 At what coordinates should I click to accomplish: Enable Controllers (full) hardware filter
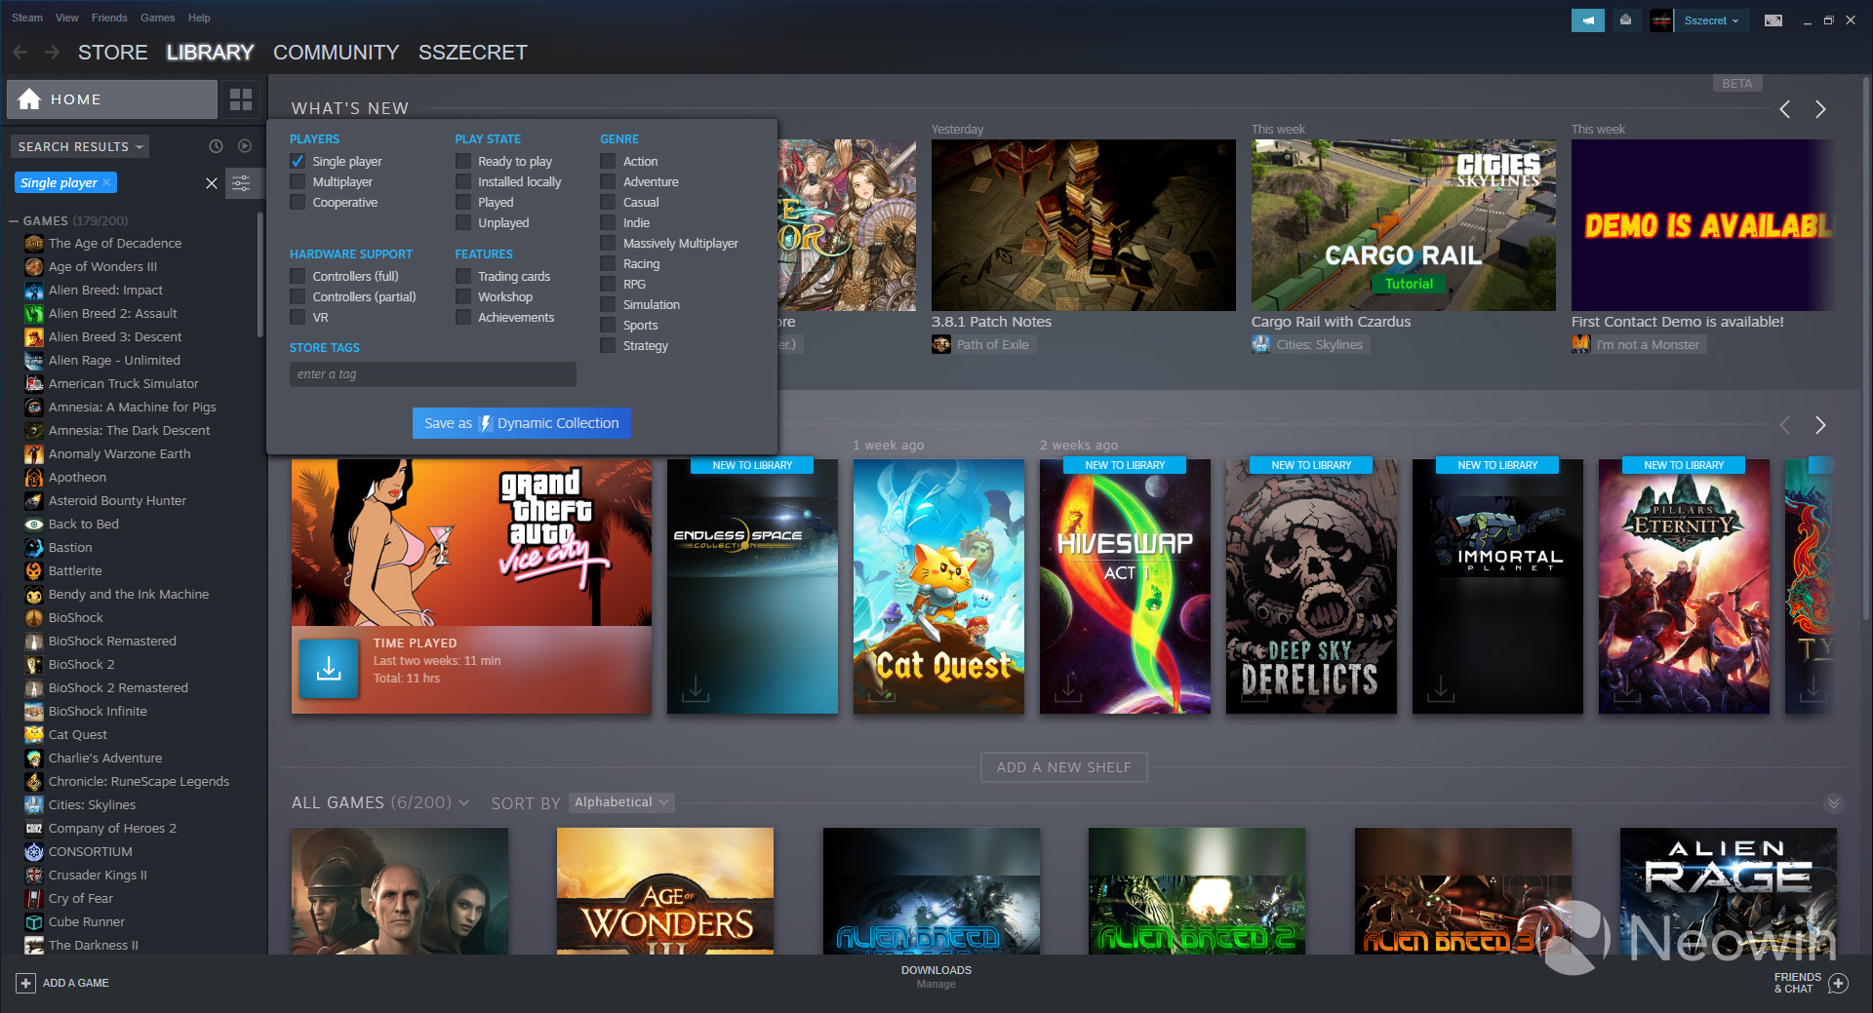point(298,276)
